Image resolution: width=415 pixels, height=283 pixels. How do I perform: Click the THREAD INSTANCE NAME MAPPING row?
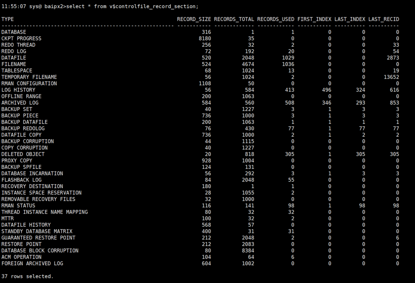point(44,212)
